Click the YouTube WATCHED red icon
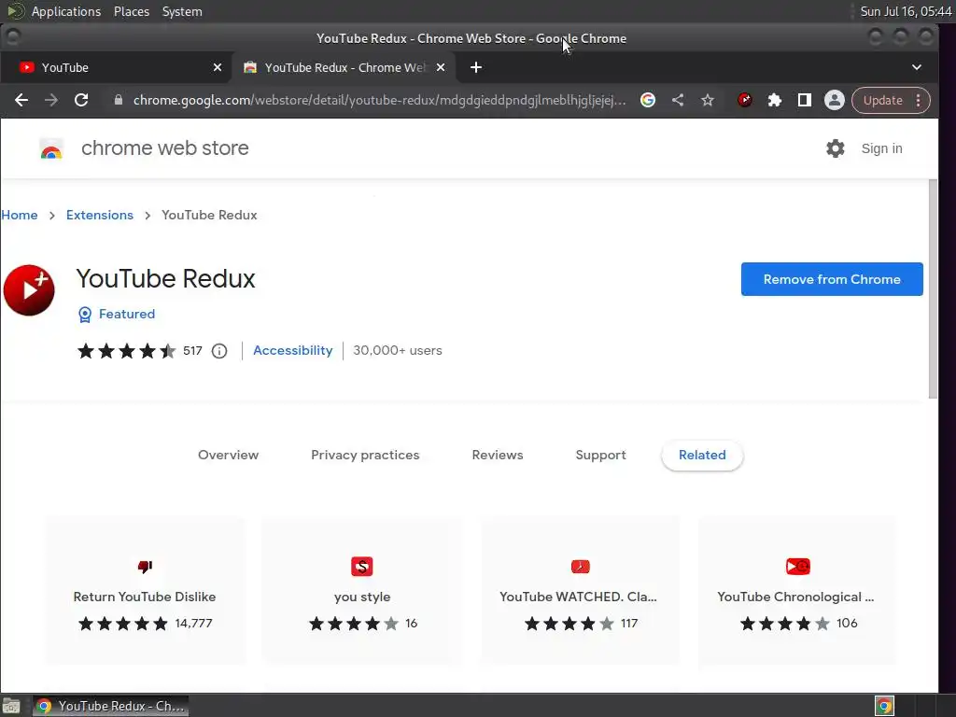 pyautogui.click(x=580, y=567)
